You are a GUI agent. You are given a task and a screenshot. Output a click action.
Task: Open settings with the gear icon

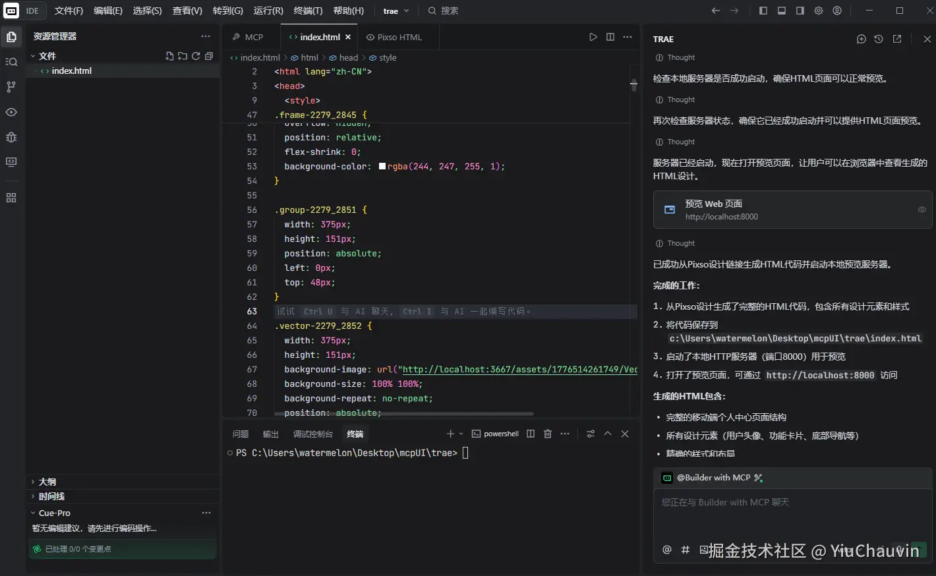[819, 11]
